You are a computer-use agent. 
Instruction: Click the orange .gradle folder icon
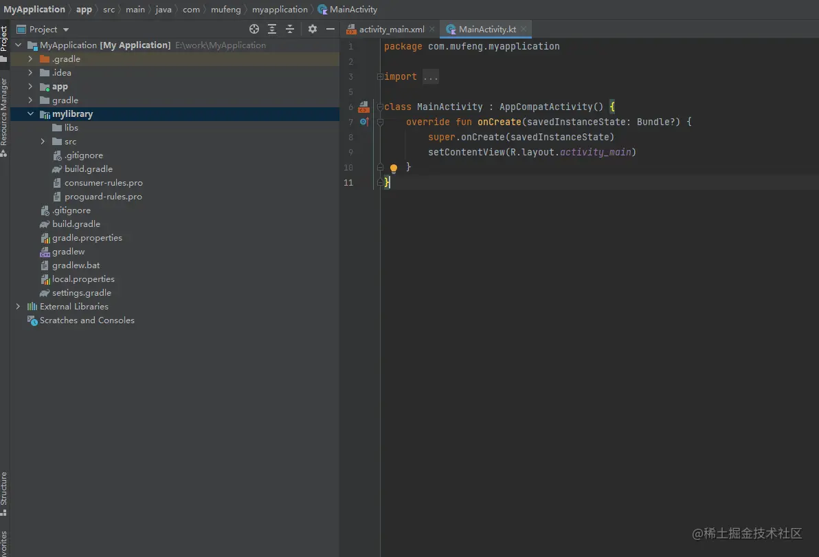tap(45, 59)
